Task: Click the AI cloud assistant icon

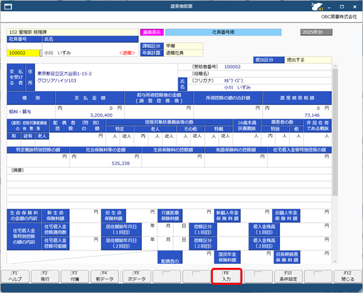Action: click(317, 6)
